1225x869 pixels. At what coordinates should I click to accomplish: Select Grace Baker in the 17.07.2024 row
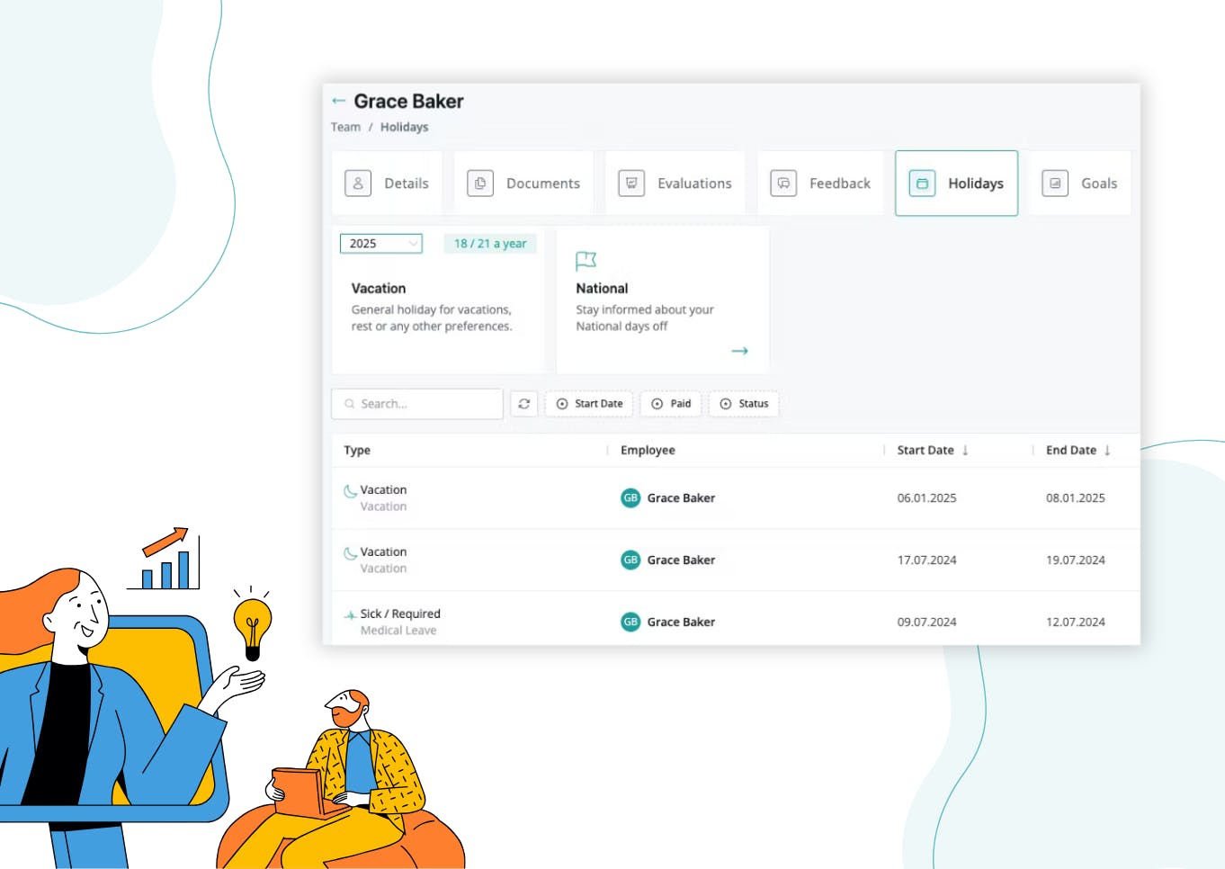point(681,560)
